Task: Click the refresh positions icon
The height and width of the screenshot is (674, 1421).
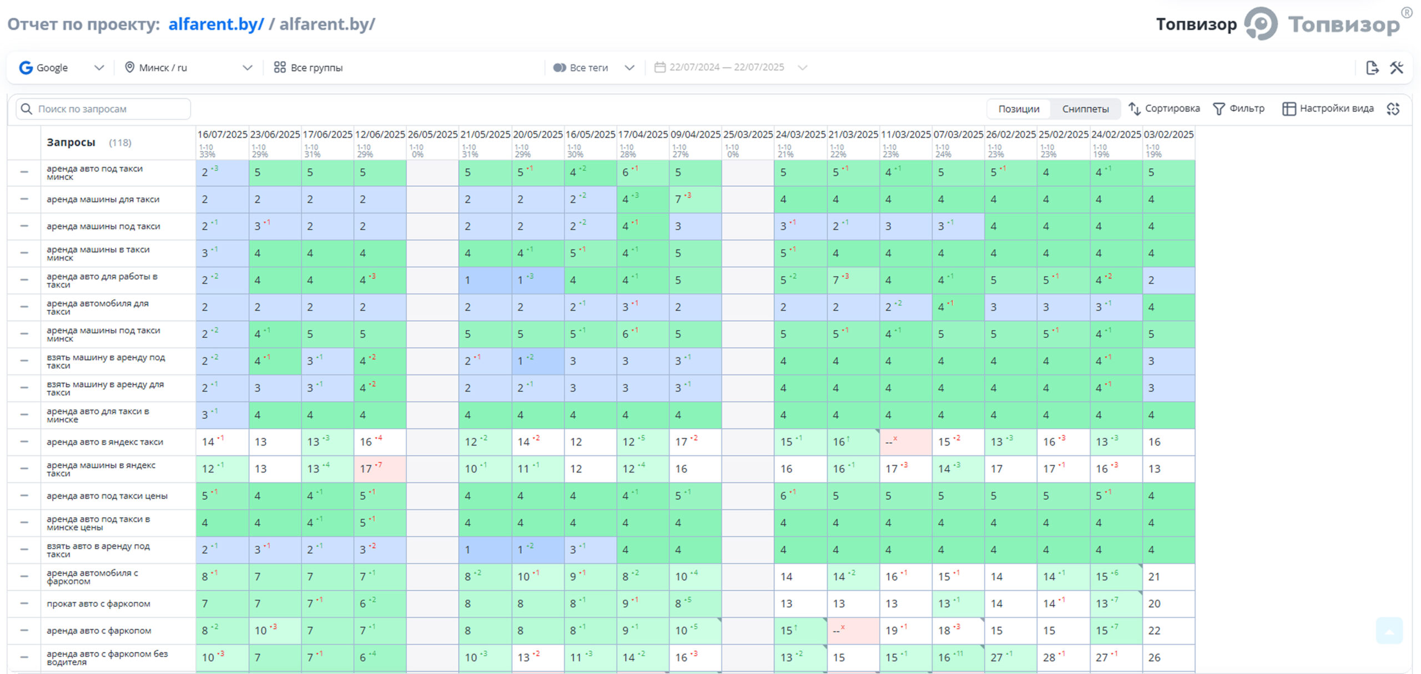Action: pos(1393,109)
